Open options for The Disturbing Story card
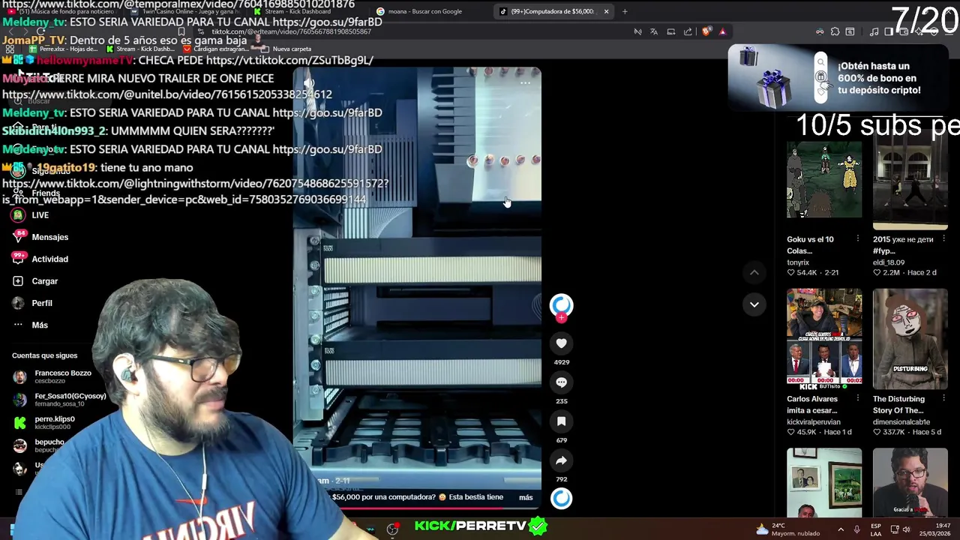The image size is (960, 540). [x=943, y=399]
